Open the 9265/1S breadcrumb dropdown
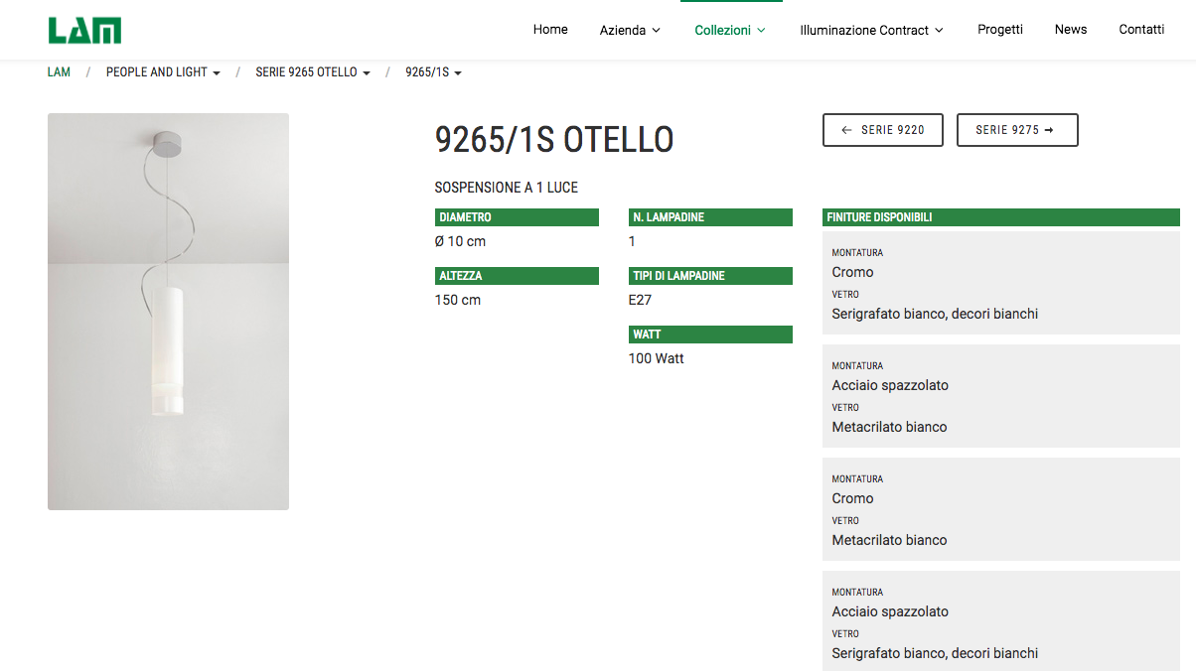Viewport: 1196px width, 671px height. 433,72
